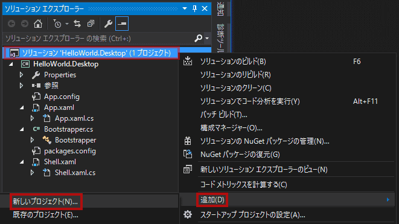Close the Solution Explorer panel
This screenshot has width=399, height=224.
(x=205, y=8)
